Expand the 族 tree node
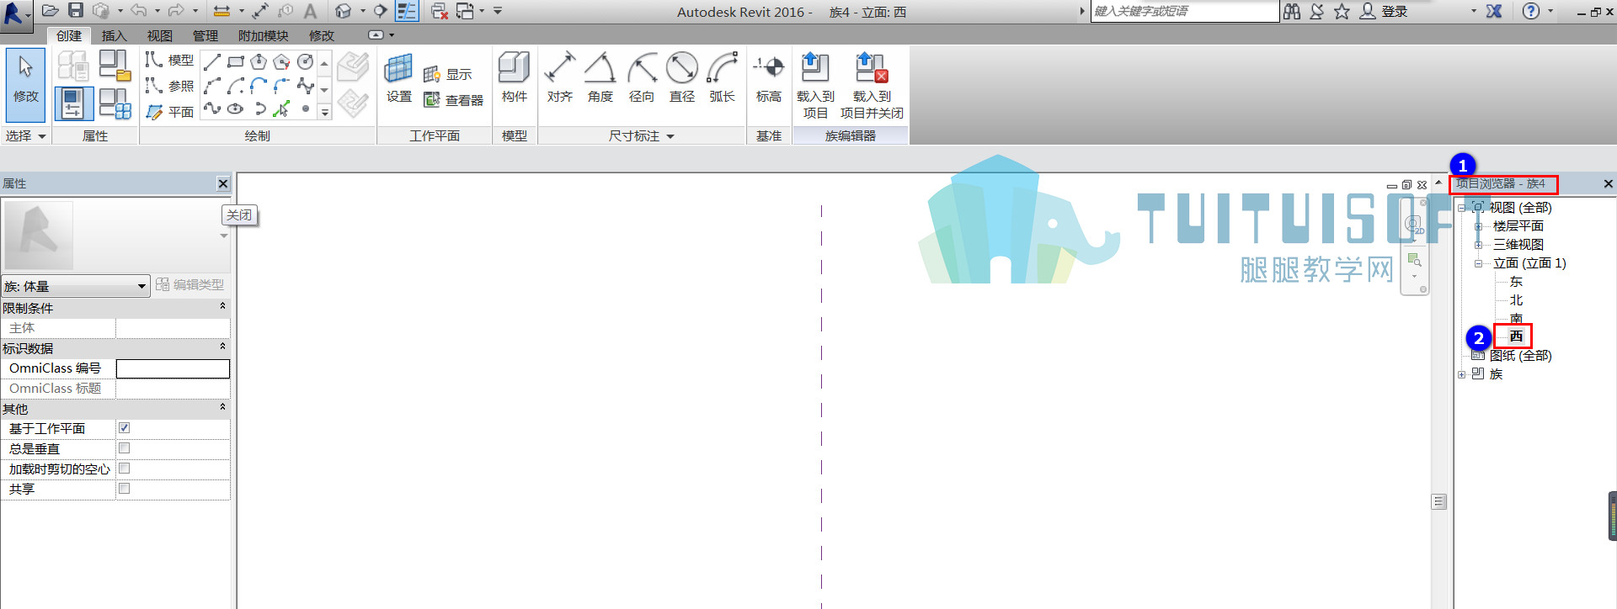 1461,374
